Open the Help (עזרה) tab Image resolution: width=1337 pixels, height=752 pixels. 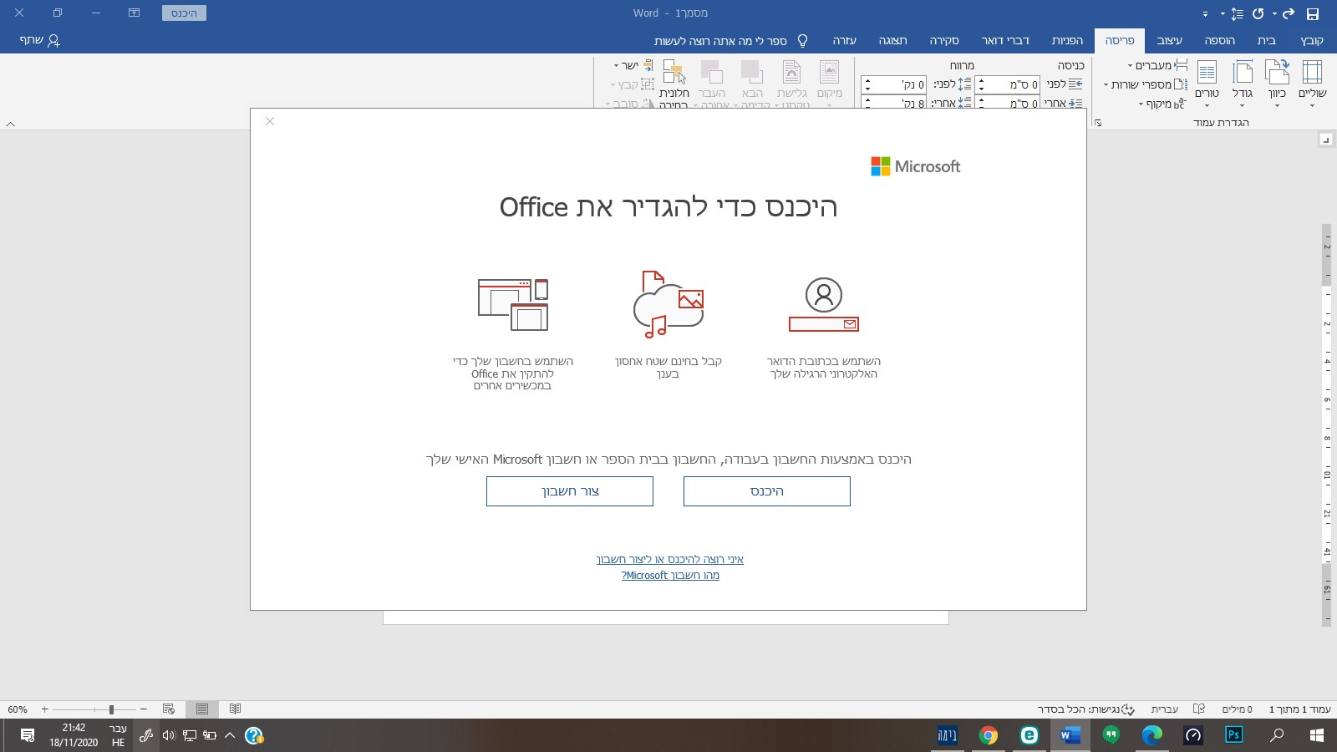pyautogui.click(x=844, y=40)
